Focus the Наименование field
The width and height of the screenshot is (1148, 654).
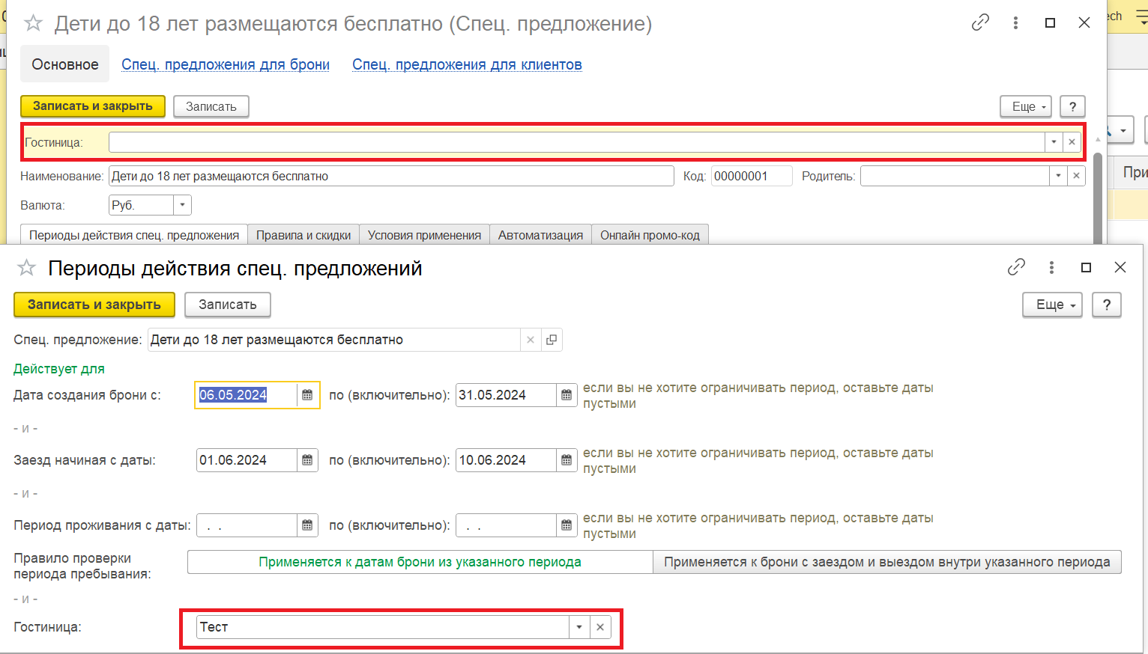(391, 176)
